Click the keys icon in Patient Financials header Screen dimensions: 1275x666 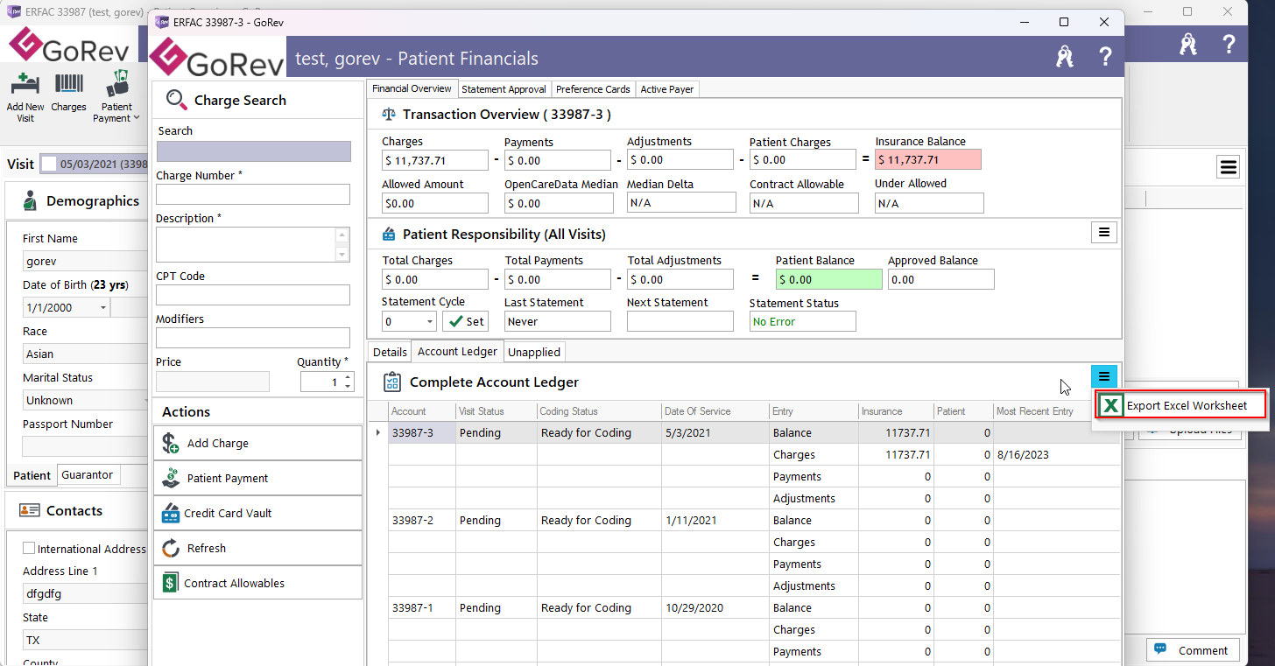(x=1064, y=57)
